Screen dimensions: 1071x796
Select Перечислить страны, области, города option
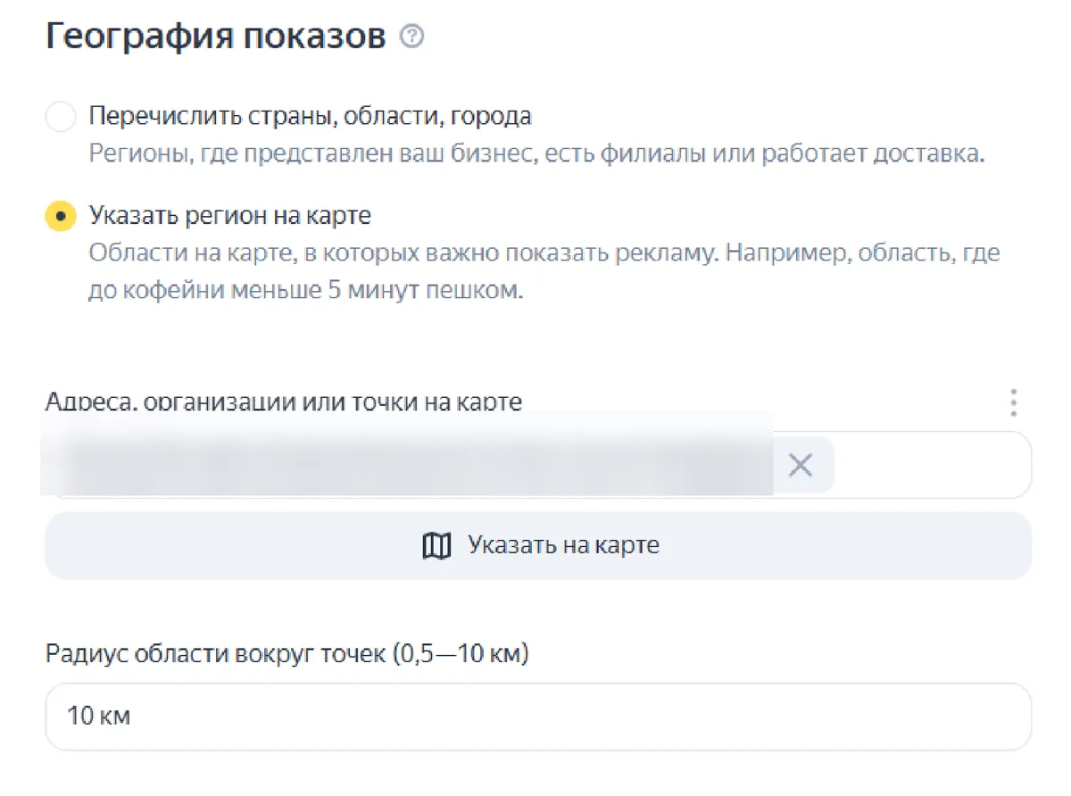[60, 117]
